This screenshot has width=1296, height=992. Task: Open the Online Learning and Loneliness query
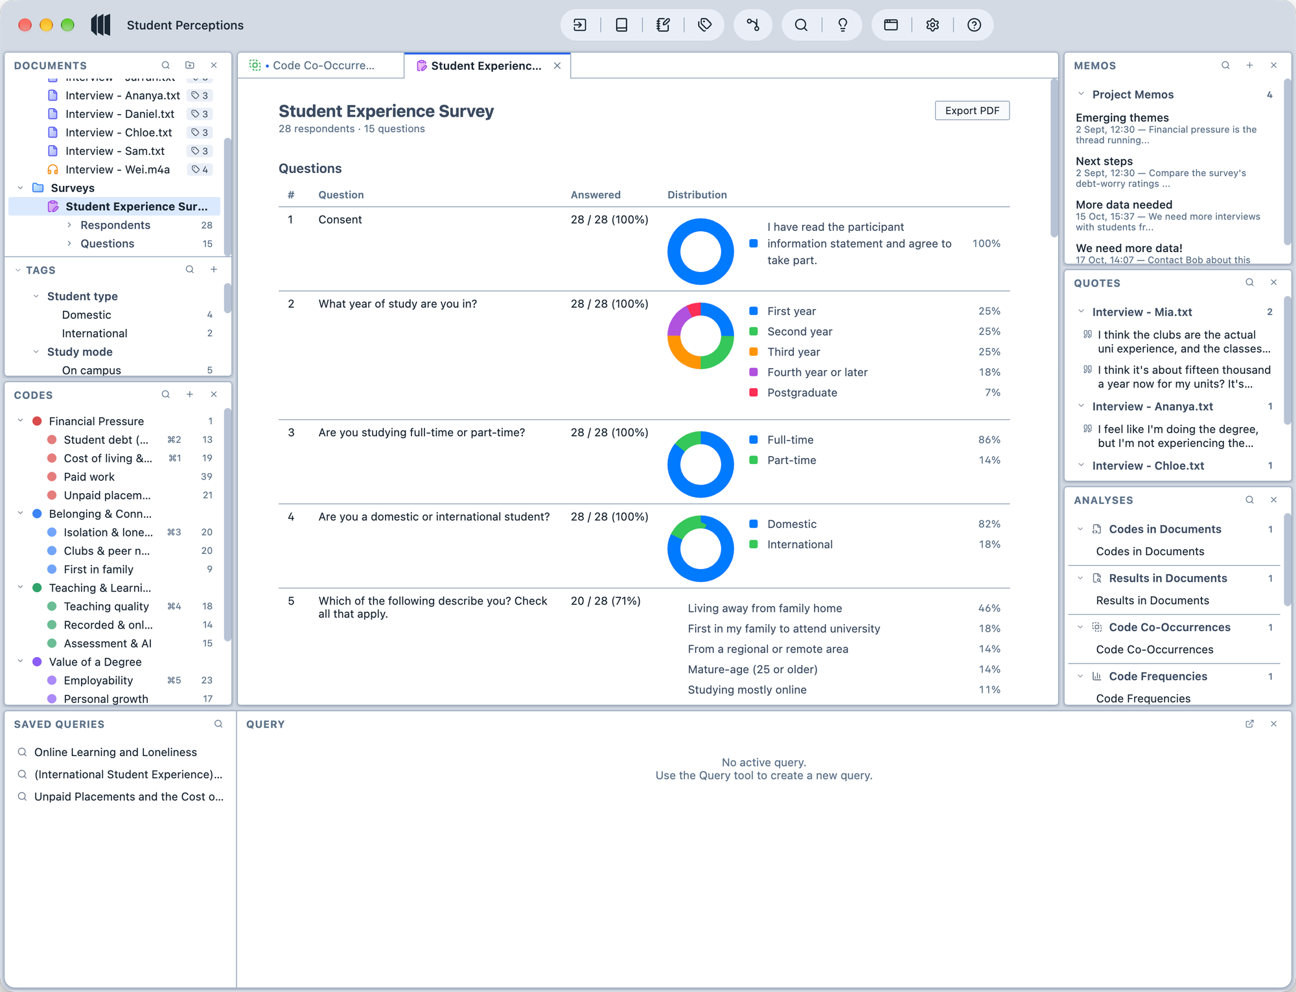click(115, 752)
